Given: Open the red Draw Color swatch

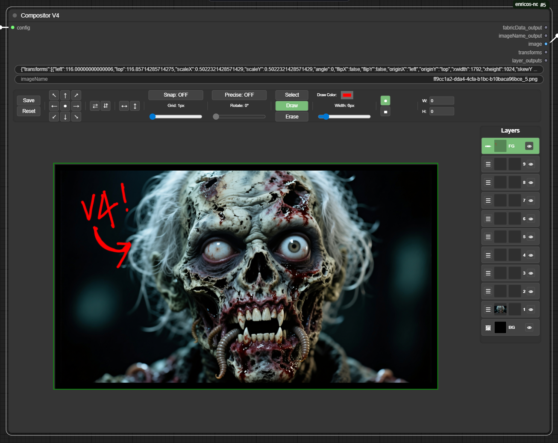Looking at the screenshot, I should (x=347, y=95).
